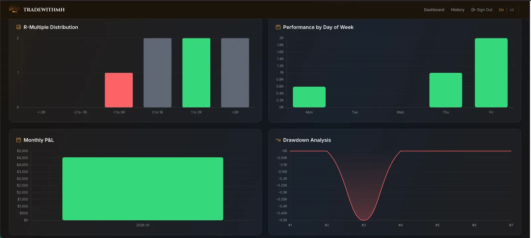
Task: Click the Friday performance bar
Action: point(491,73)
